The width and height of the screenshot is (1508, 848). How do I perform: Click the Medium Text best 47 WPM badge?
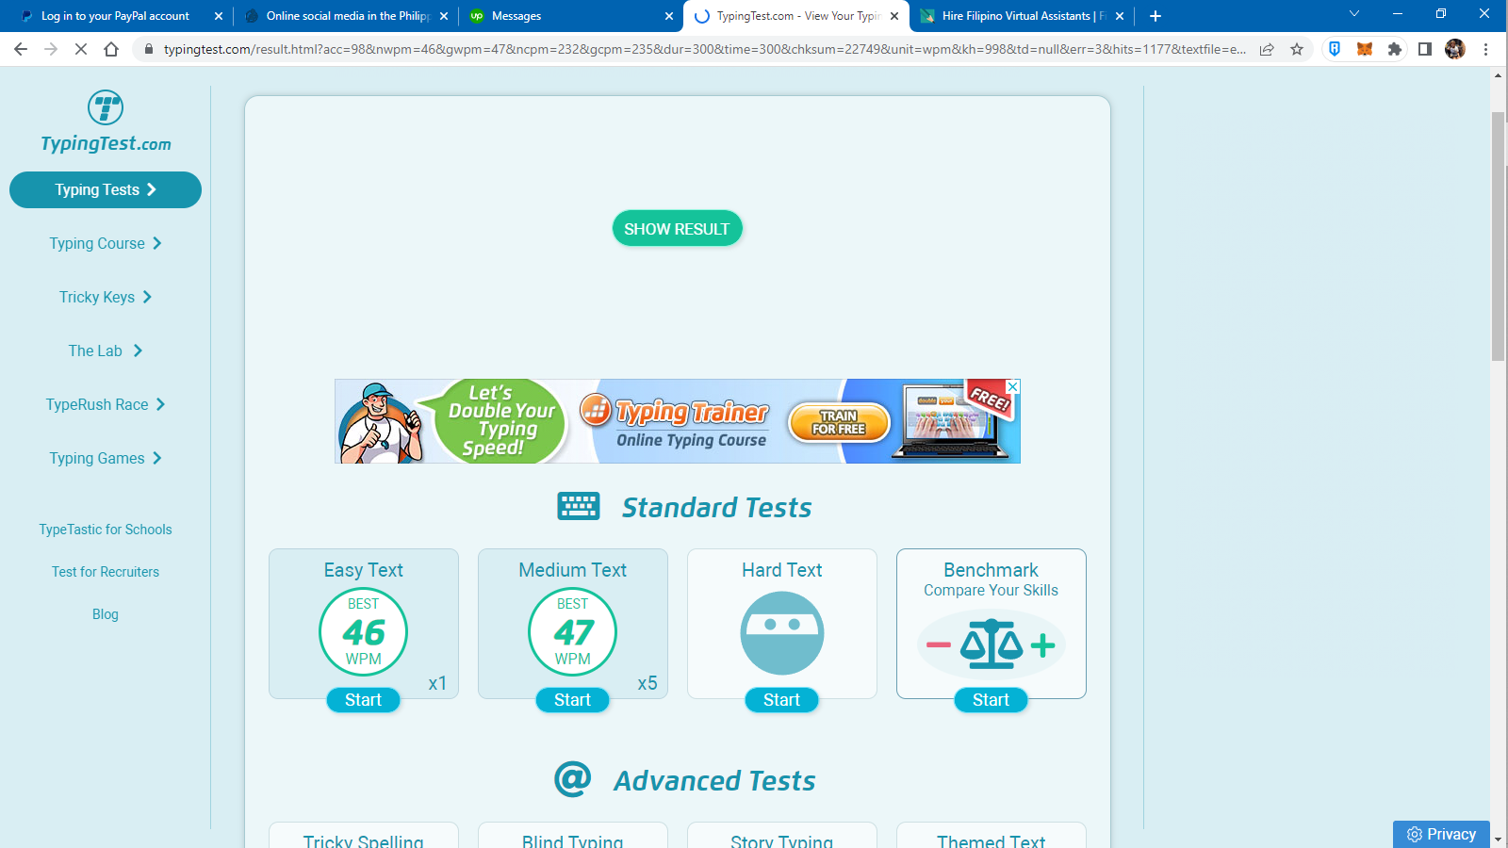click(x=573, y=632)
